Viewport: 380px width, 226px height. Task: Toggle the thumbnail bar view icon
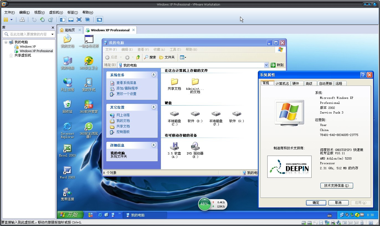[71, 20]
